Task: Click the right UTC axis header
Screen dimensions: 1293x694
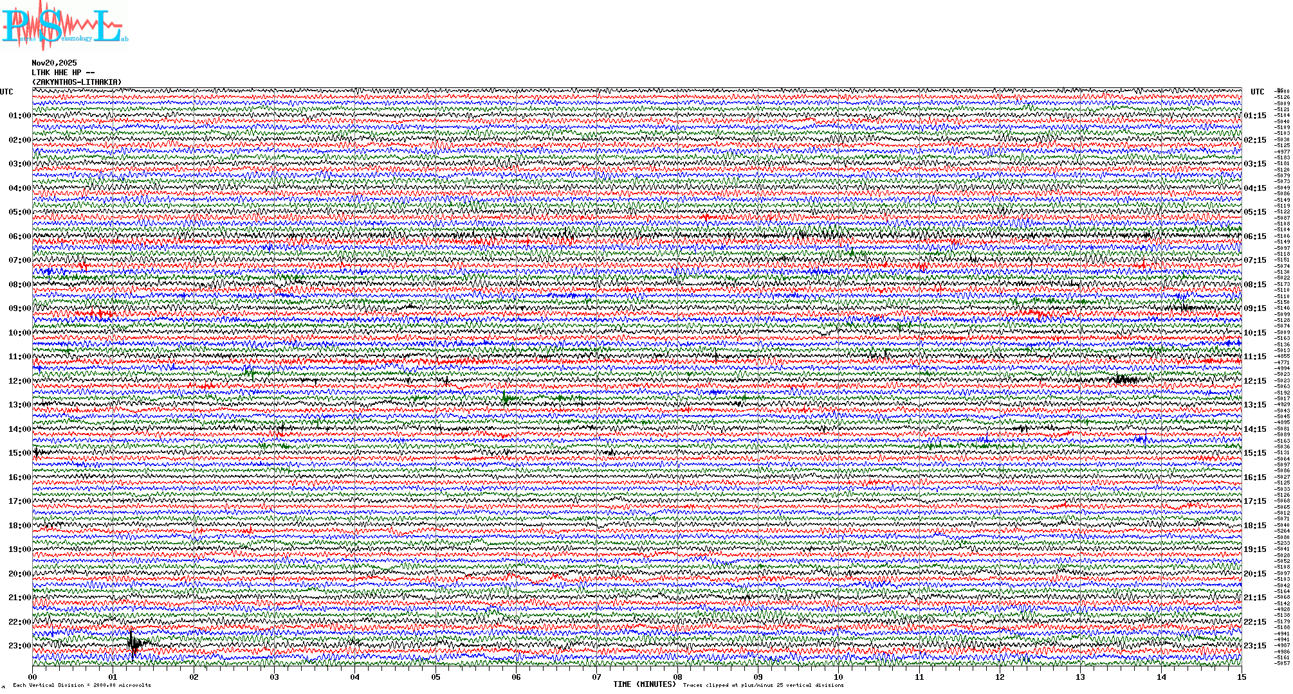Action: pos(1257,92)
